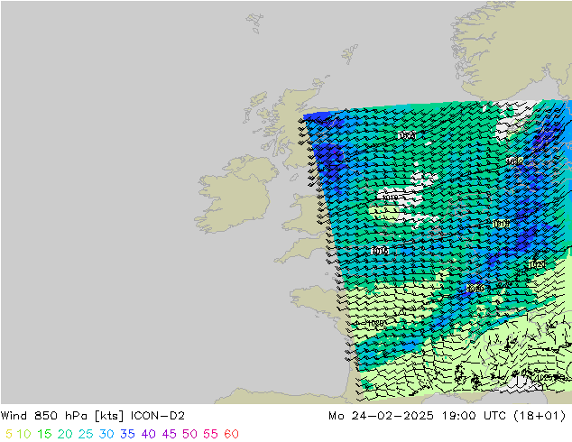
Task: Click the pink 55 knots legend value
Action: tap(210, 434)
